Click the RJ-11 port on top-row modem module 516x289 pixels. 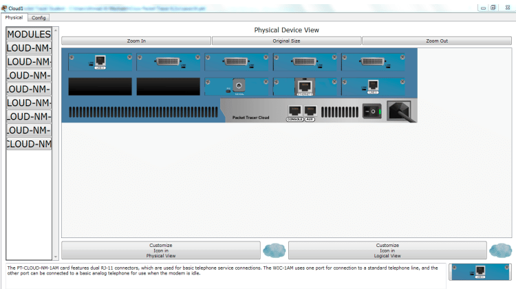pos(100,61)
